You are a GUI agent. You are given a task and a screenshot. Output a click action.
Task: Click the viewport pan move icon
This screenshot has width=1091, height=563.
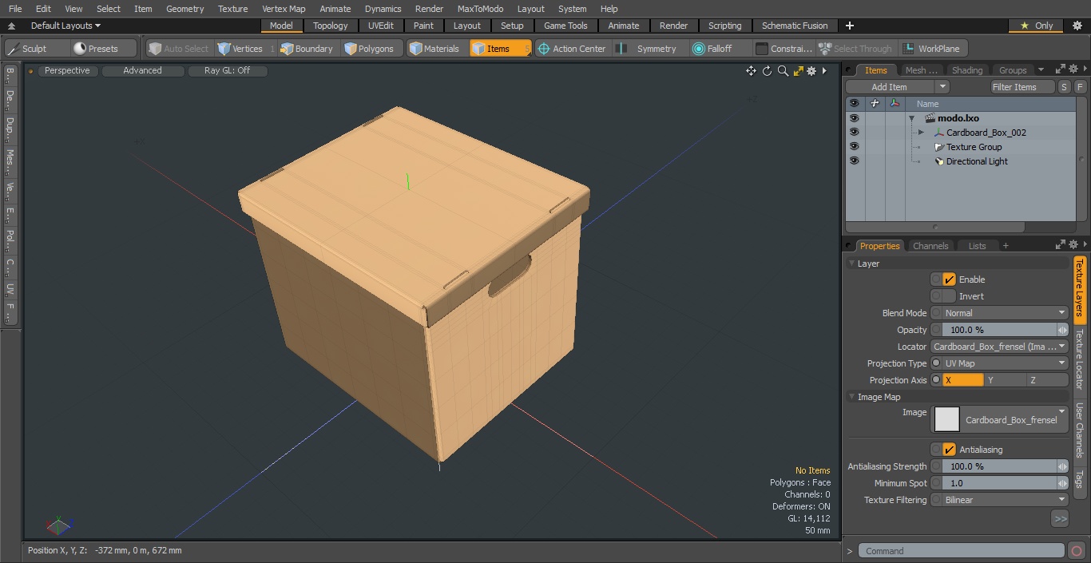click(x=751, y=71)
